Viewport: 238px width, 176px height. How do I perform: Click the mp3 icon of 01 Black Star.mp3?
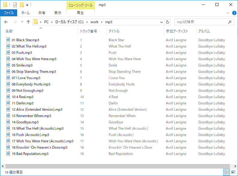tap(8, 40)
